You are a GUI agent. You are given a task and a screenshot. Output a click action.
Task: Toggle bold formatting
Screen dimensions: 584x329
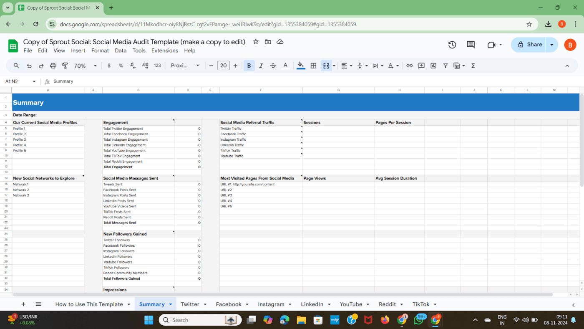tap(249, 66)
